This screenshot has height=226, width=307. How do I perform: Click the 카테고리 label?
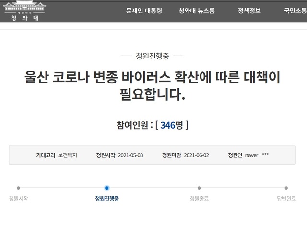tap(46, 155)
